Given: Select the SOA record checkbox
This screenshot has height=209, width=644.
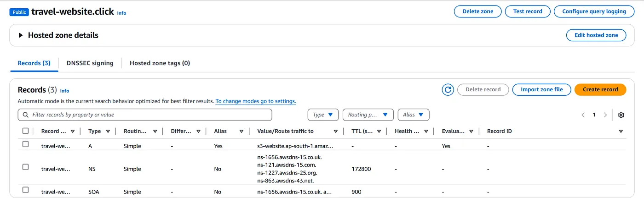Looking at the screenshot, I should [x=26, y=190].
